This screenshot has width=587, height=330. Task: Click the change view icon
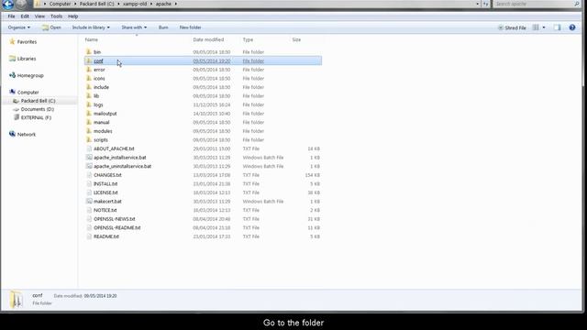tap(536, 27)
